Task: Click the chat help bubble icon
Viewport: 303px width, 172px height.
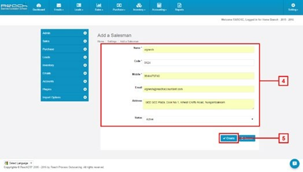Action: tap(294, 163)
